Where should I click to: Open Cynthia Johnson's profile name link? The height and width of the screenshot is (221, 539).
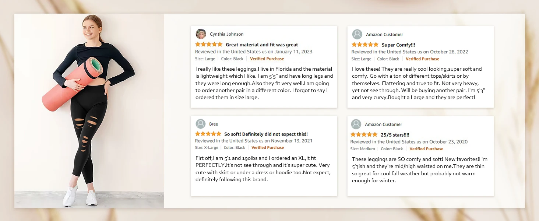[226, 34]
